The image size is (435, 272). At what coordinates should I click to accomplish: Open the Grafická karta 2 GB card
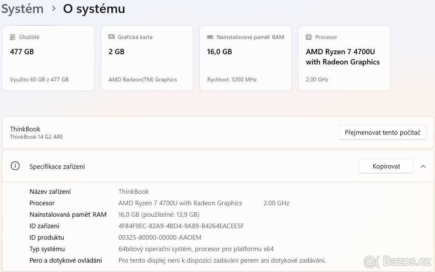coord(147,58)
